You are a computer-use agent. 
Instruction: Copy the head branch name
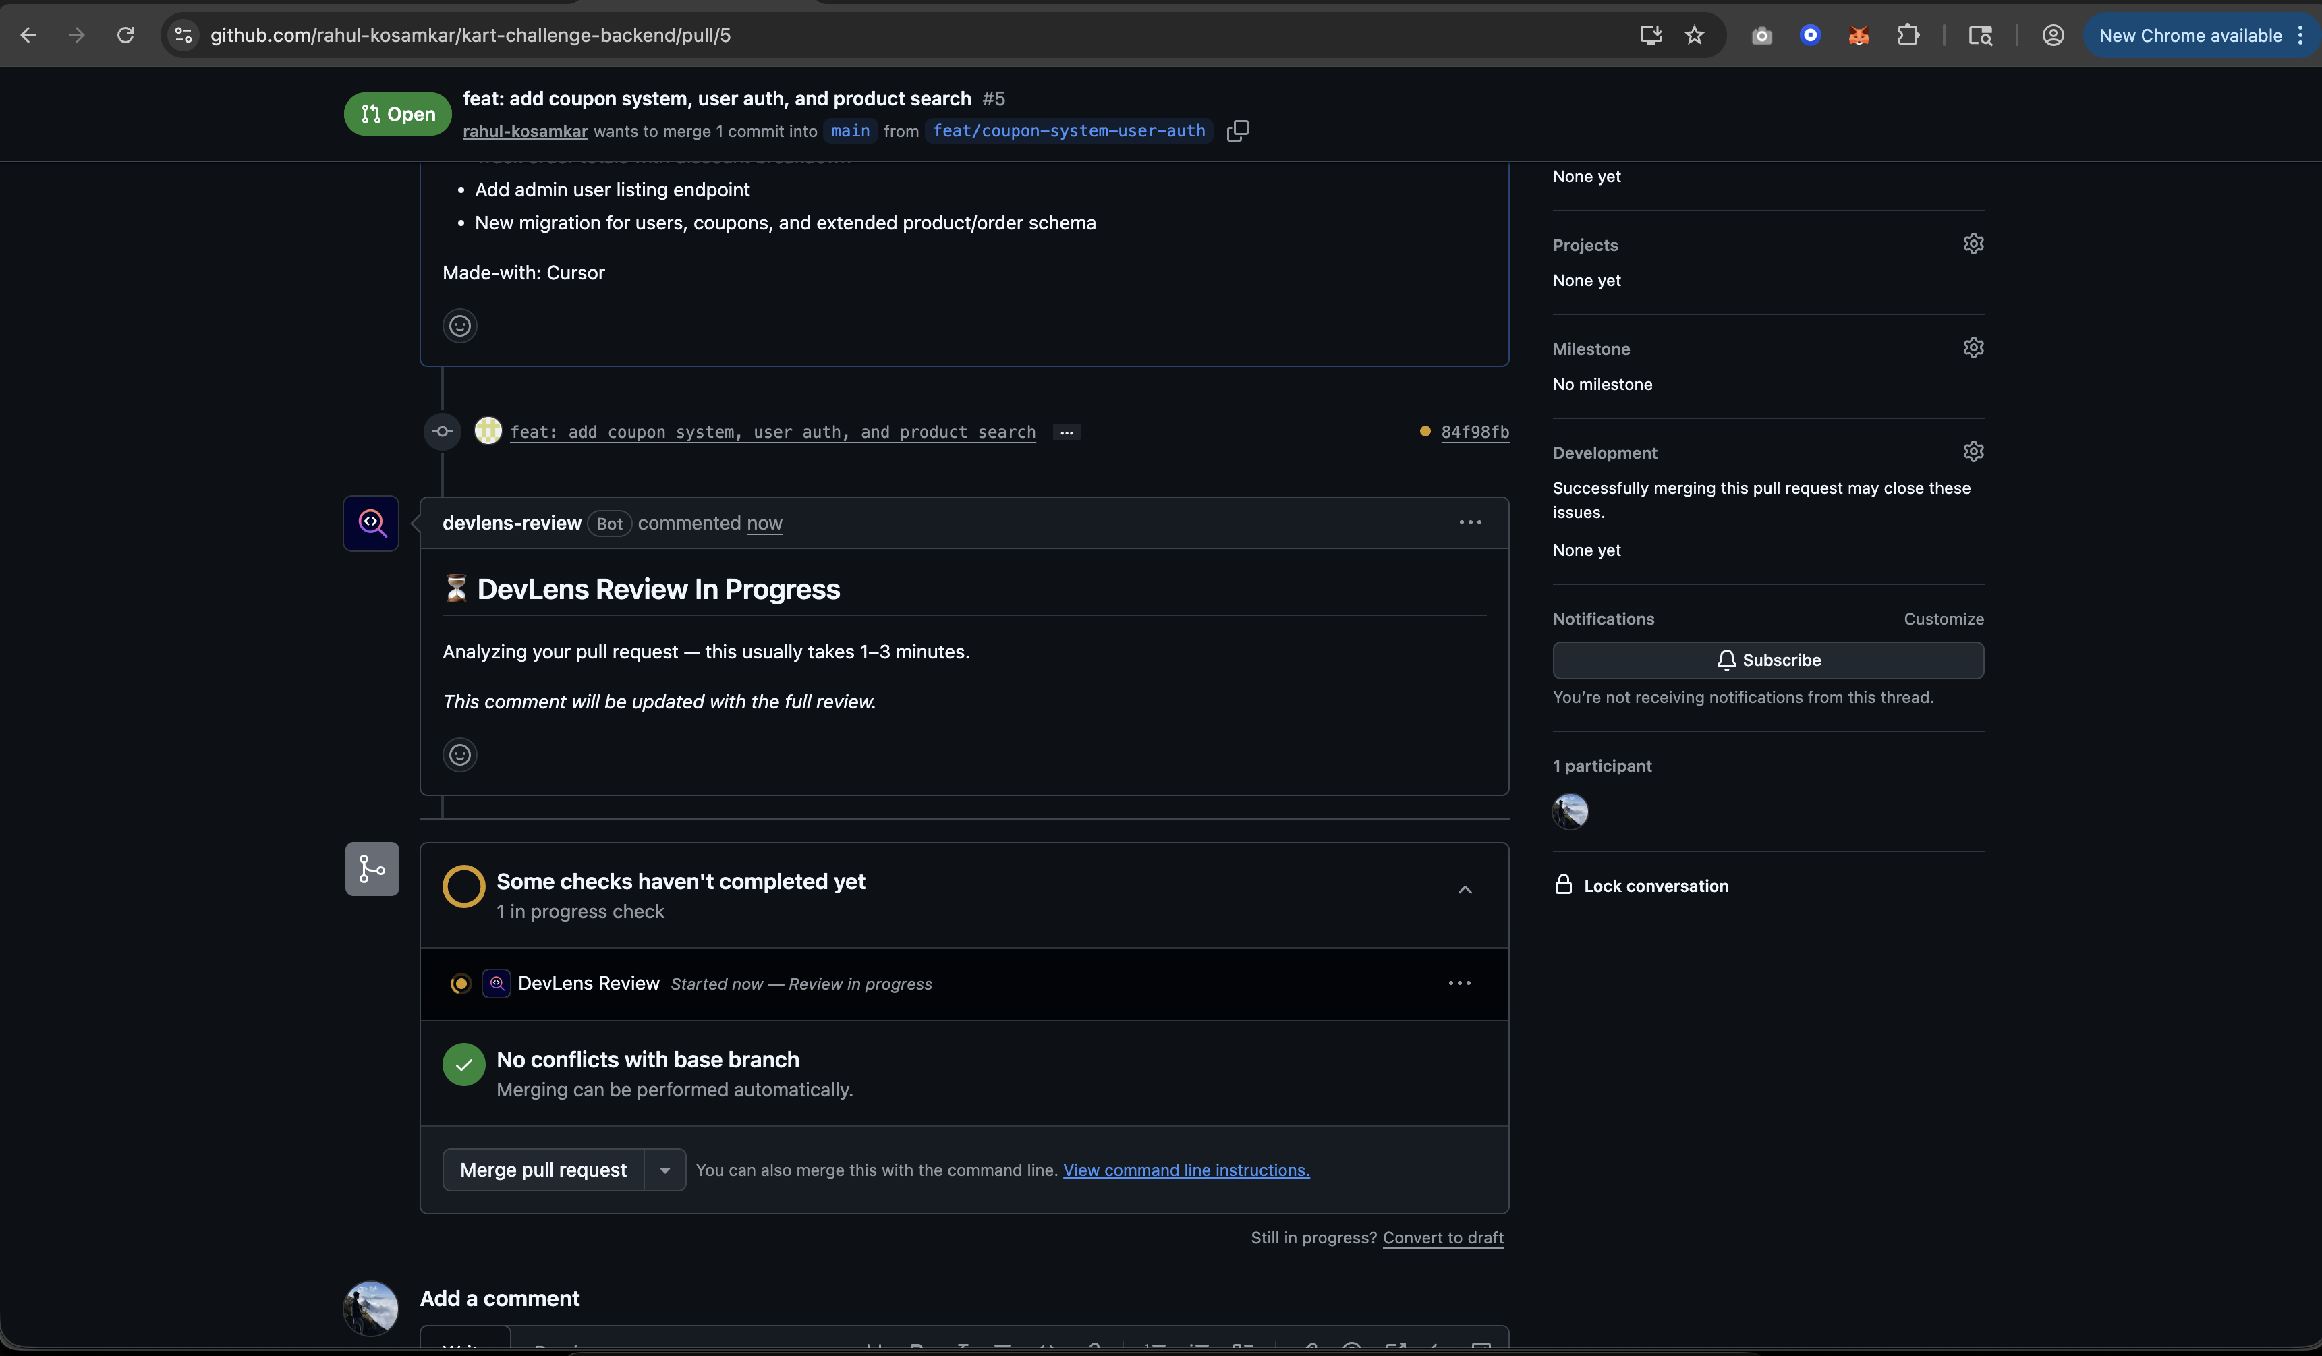pos(1237,131)
